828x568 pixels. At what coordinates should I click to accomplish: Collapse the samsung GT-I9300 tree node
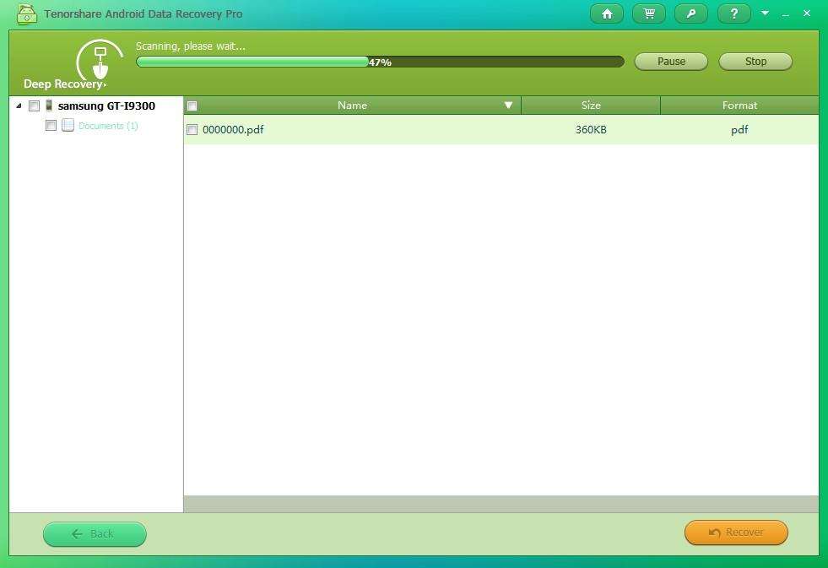pos(19,105)
